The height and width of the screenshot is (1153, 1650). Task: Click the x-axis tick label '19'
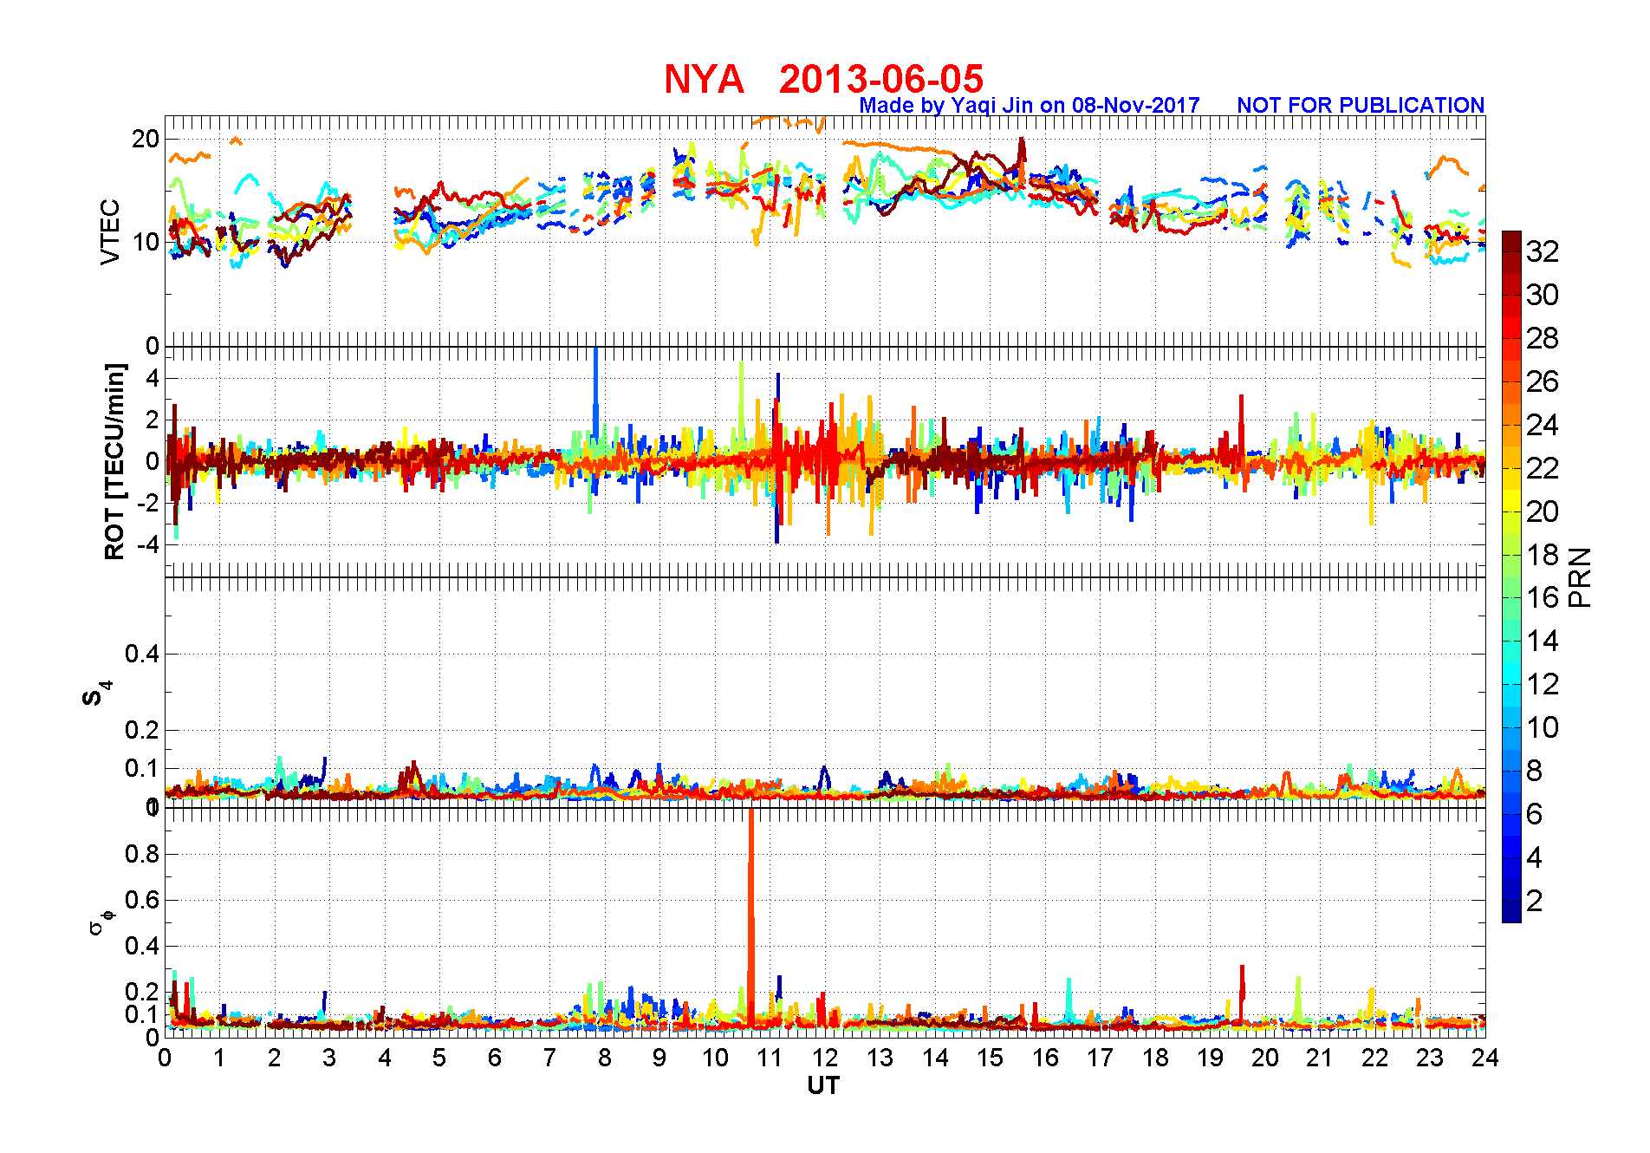pyautogui.click(x=1210, y=1058)
